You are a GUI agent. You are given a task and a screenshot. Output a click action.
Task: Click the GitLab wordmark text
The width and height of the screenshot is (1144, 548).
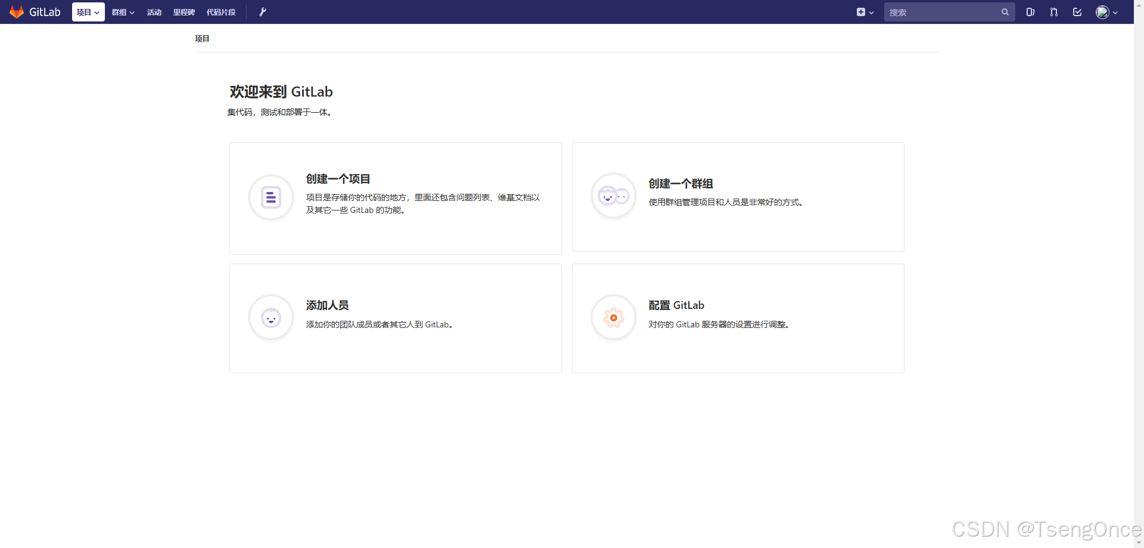[45, 12]
